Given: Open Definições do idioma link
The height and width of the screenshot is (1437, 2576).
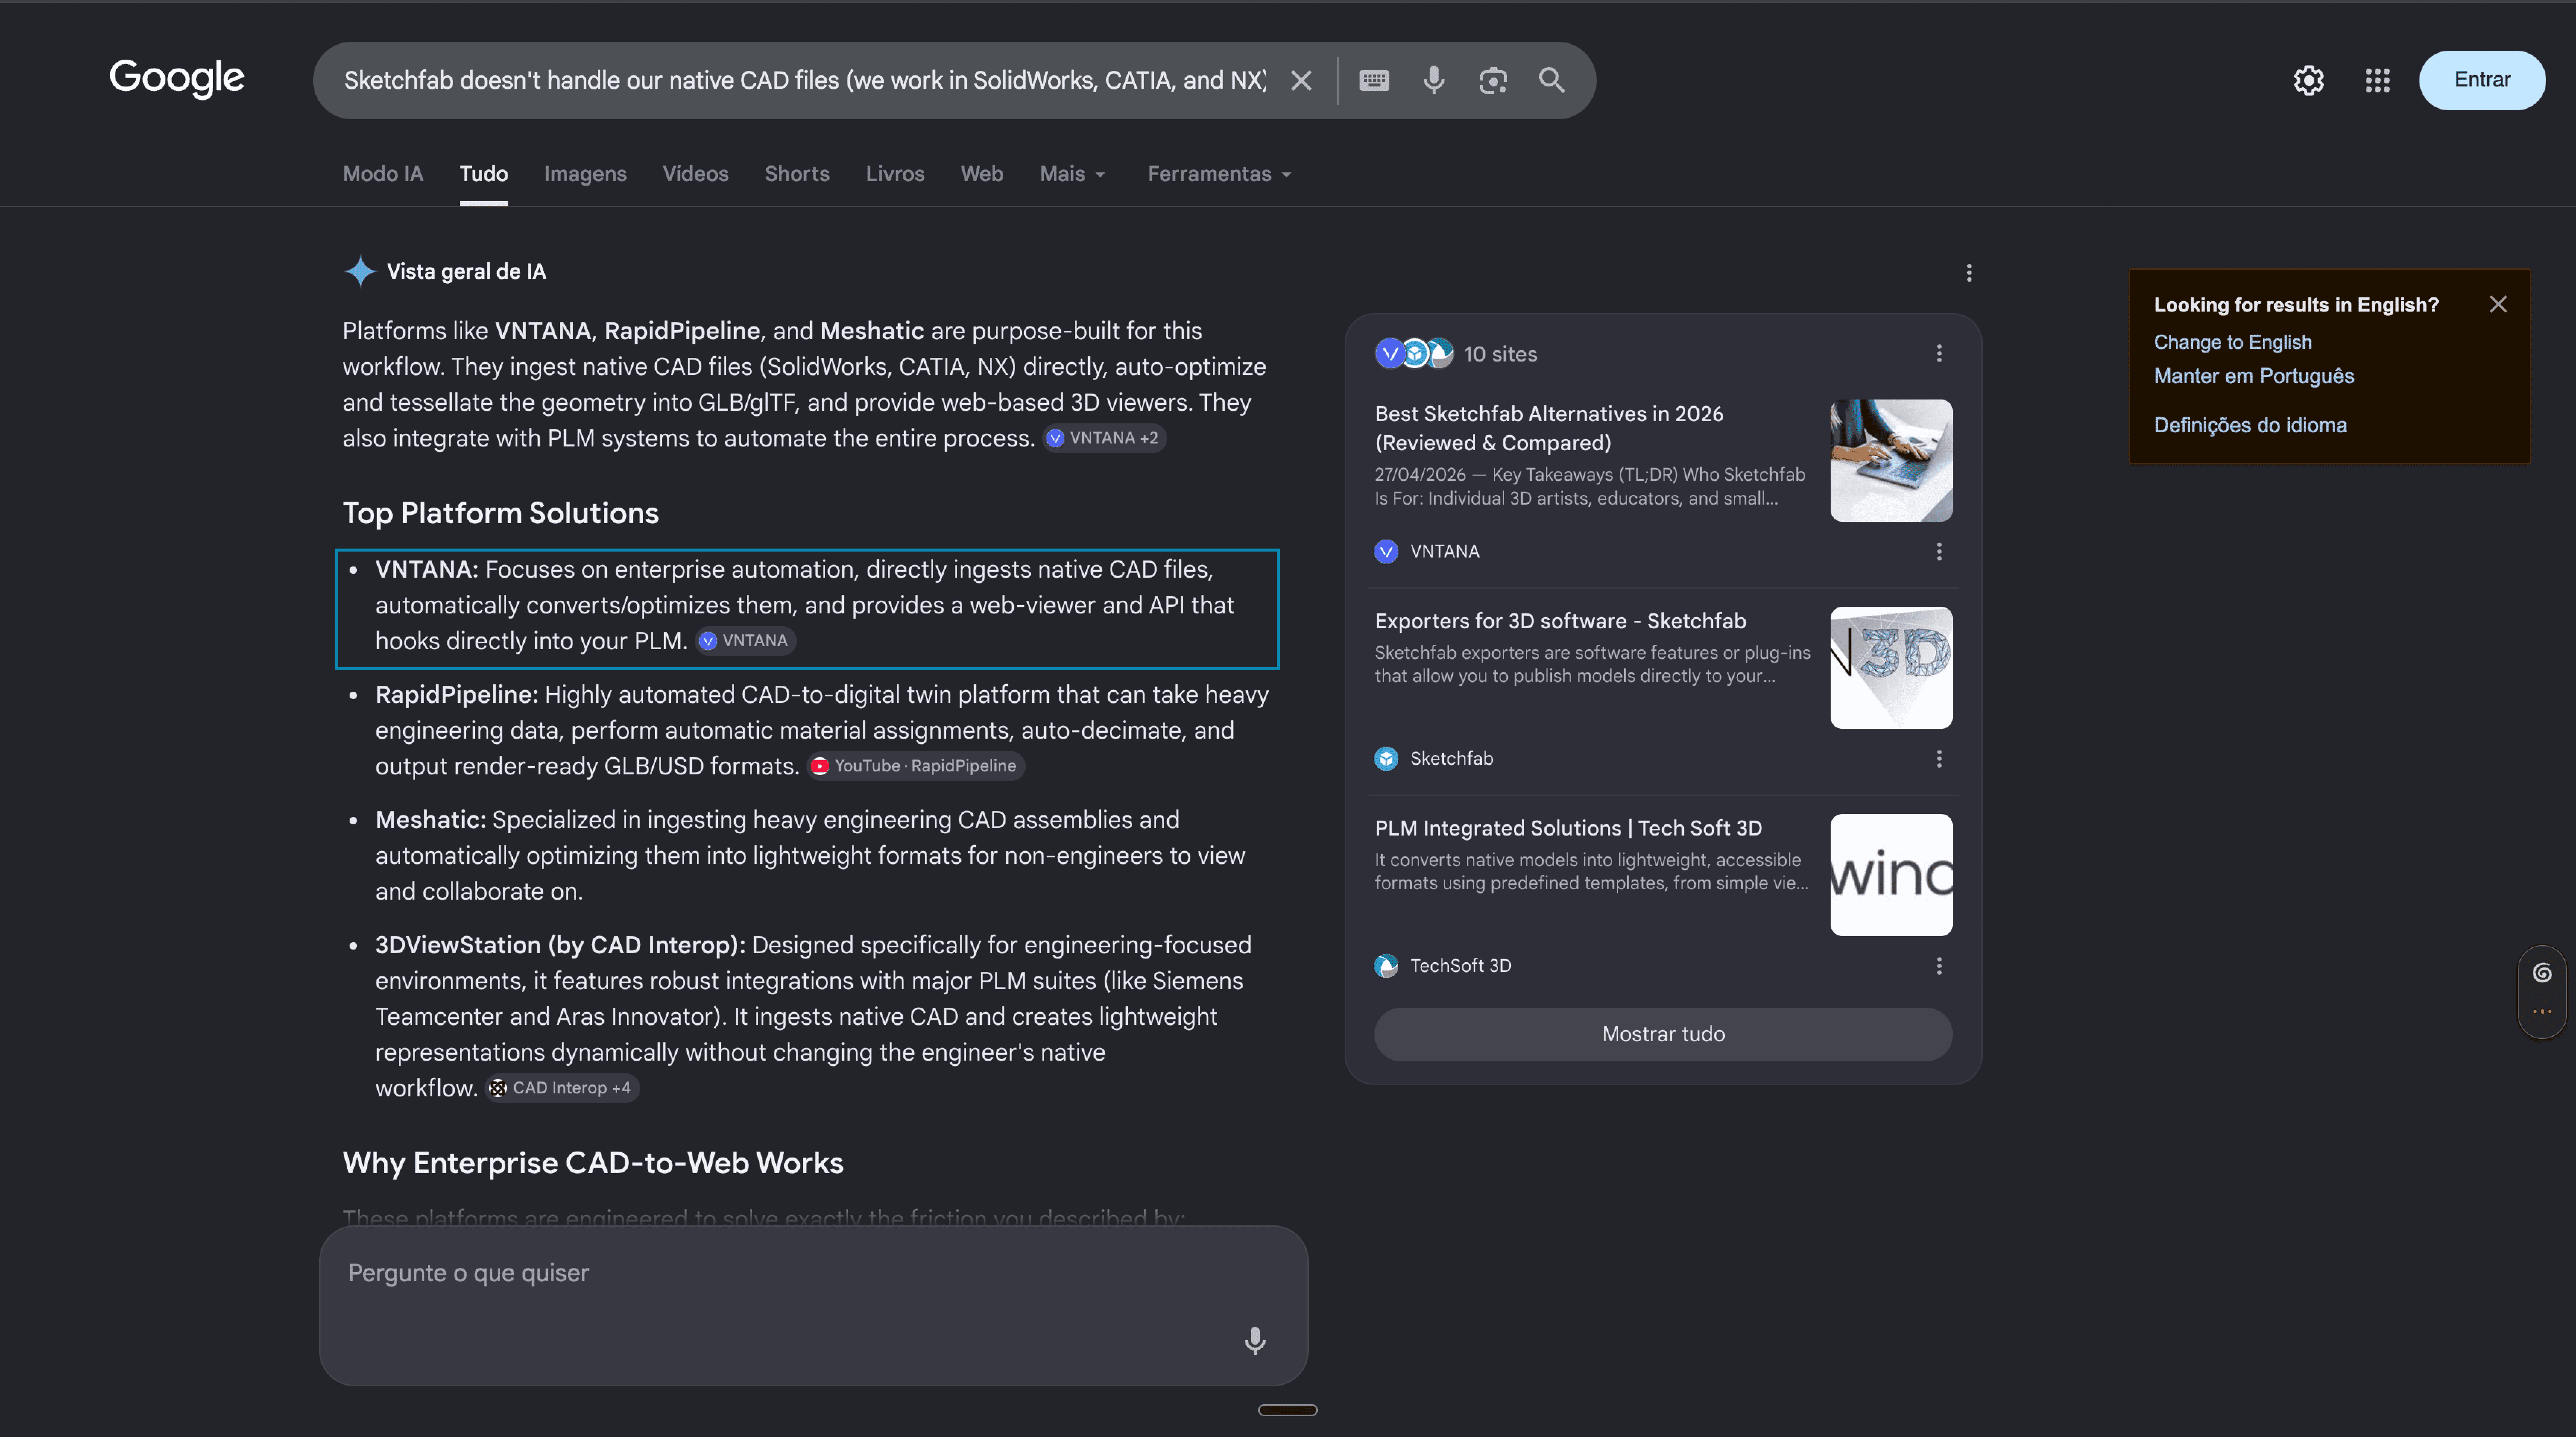Looking at the screenshot, I should pyautogui.click(x=2249, y=425).
